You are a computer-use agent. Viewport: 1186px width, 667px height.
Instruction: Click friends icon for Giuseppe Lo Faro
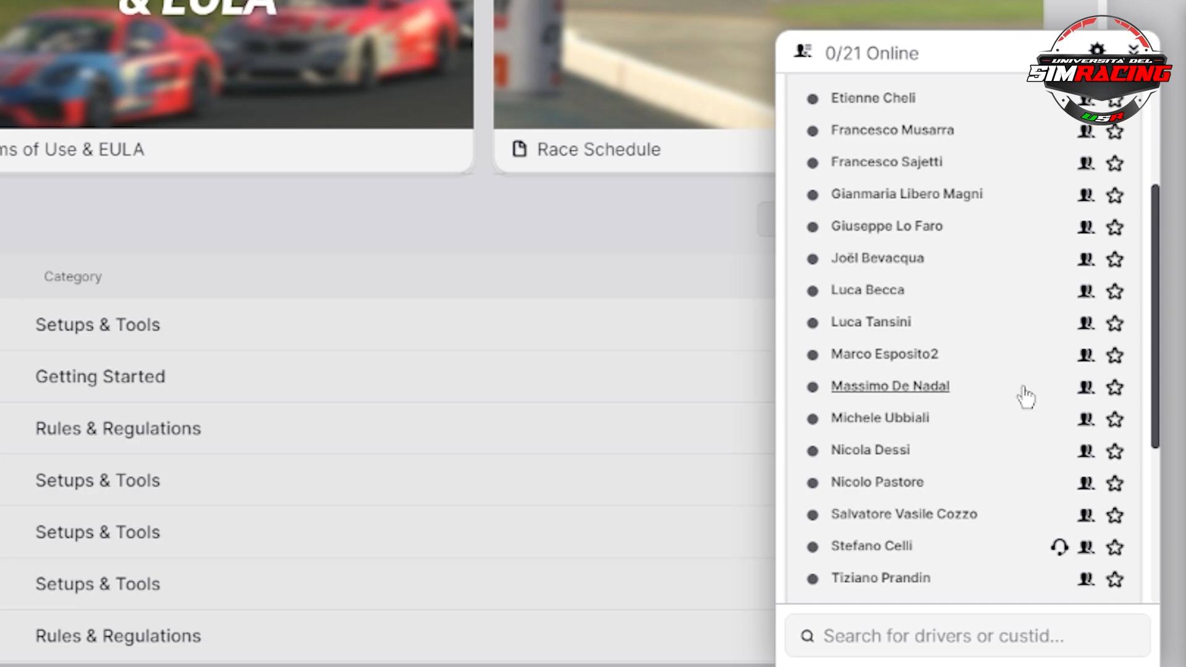(1086, 227)
